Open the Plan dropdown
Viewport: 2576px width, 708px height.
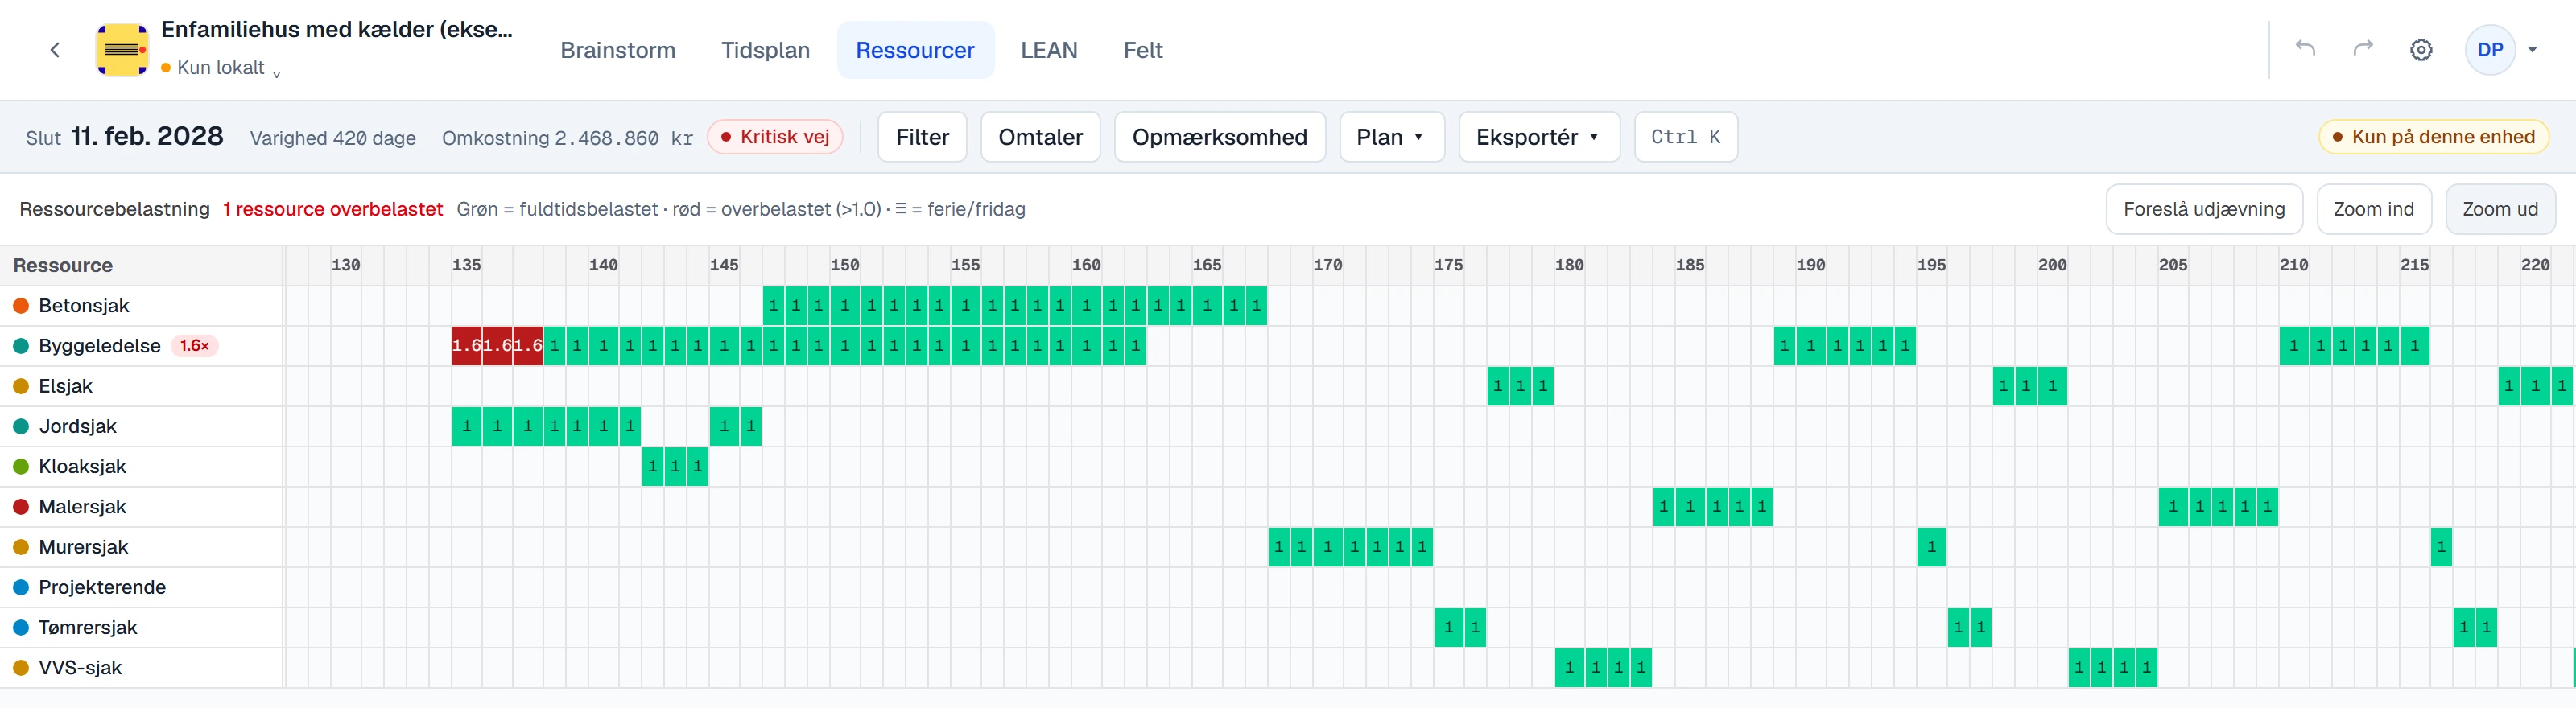point(1391,137)
